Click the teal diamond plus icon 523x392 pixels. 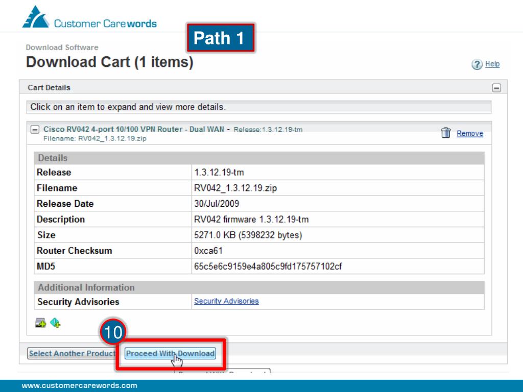click(55, 323)
